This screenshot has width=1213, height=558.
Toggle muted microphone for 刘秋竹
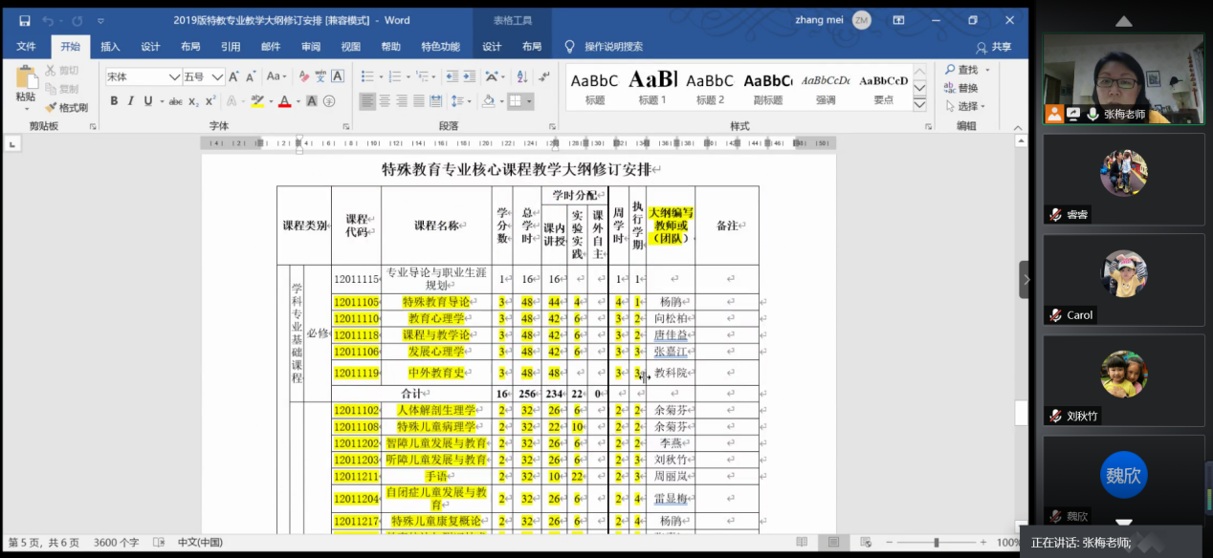1055,416
